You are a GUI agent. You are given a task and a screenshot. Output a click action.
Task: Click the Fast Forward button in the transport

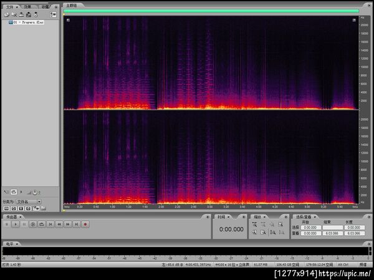[68, 224]
